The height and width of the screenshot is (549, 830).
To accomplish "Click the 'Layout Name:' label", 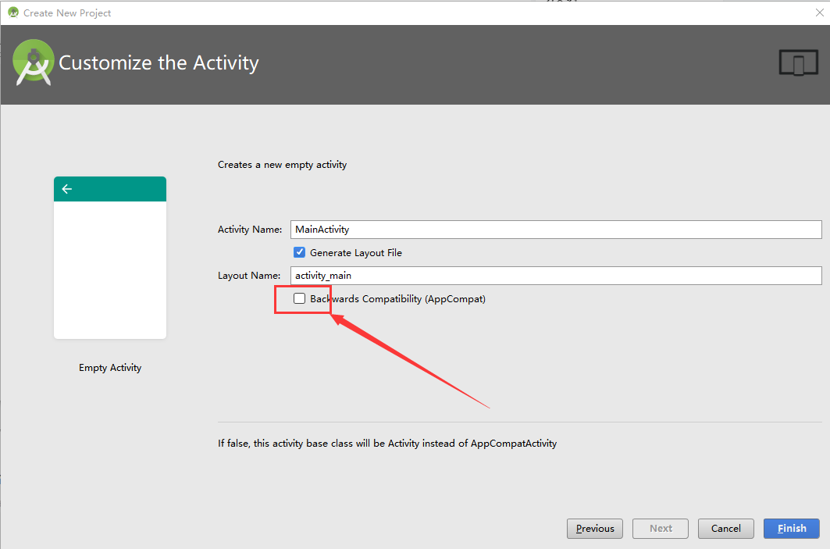I will click(x=249, y=276).
